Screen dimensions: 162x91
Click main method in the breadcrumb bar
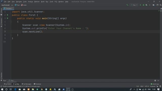pyautogui.click(x=24, y=5)
